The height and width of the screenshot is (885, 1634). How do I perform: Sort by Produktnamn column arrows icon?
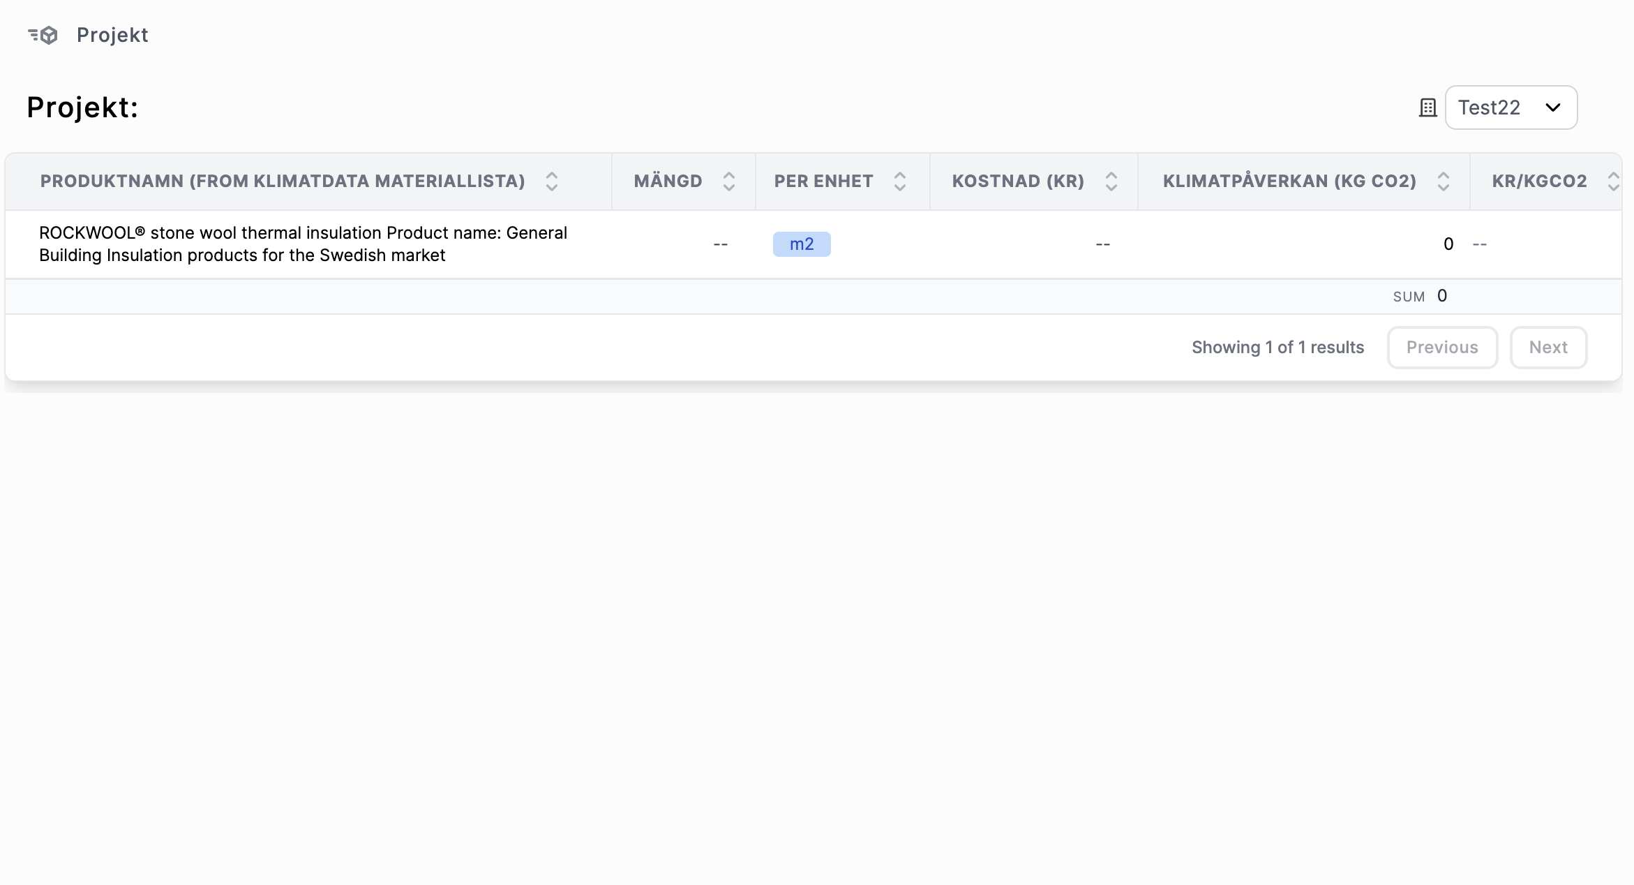pyautogui.click(x=551, y=181)
